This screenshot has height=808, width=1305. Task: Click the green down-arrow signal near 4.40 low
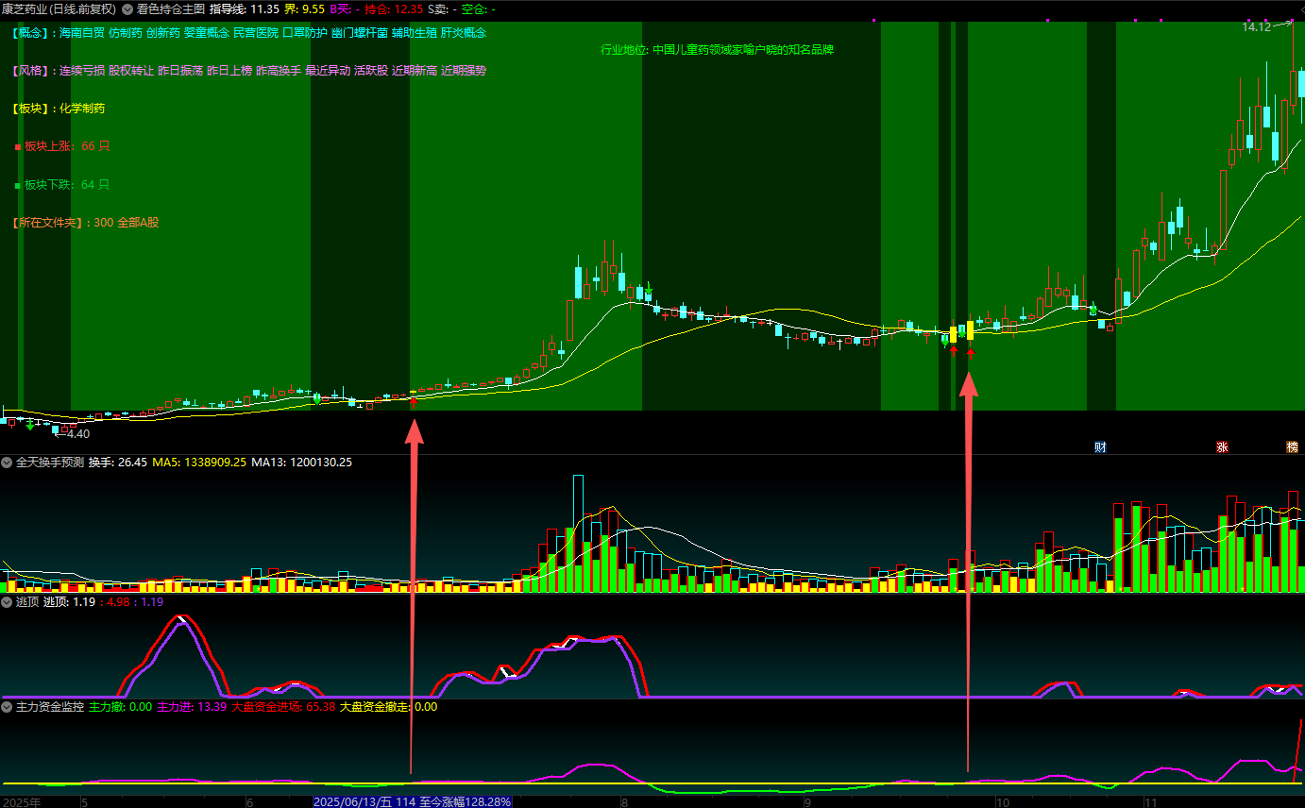coord(31,426)
